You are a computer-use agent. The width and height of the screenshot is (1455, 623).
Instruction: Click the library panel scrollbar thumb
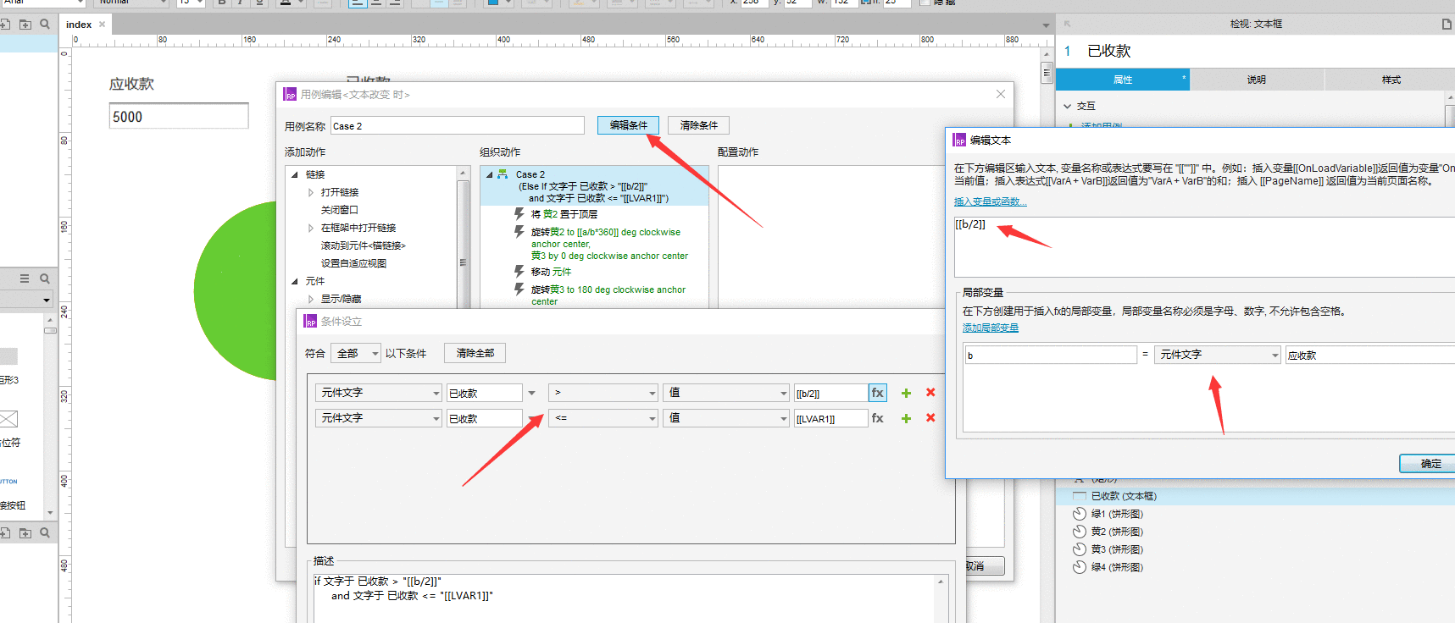[x=50, y=330]
